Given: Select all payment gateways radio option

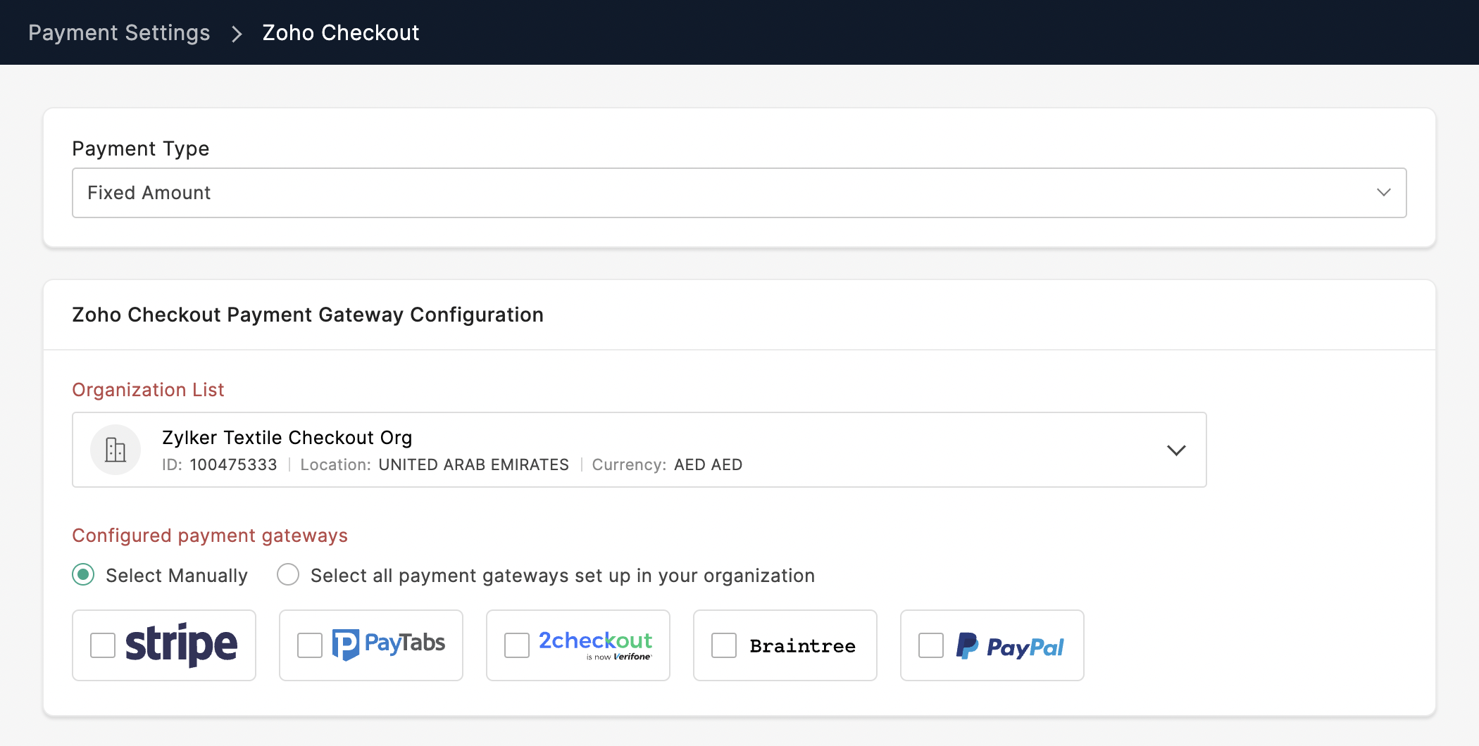Looking at the screenshot, I should pyautogui.click(x=288, y=575).
